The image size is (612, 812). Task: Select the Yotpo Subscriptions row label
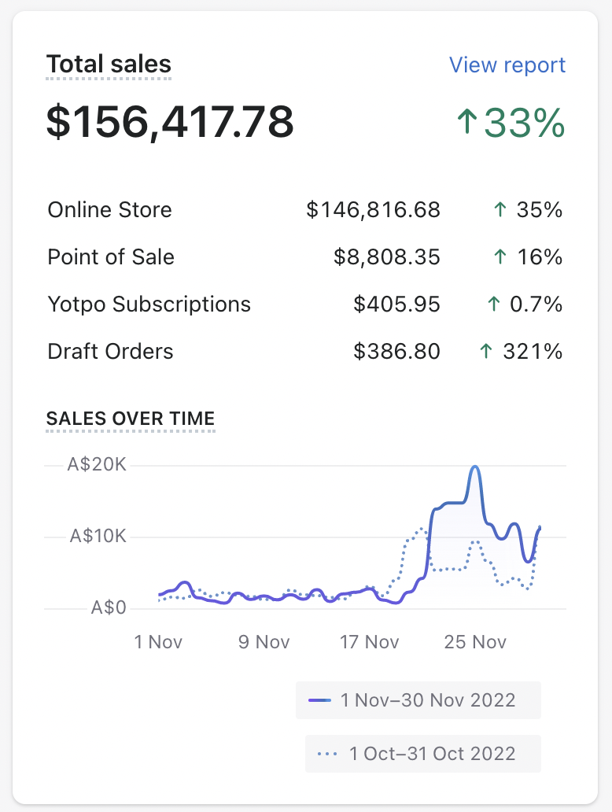[149, 304]
